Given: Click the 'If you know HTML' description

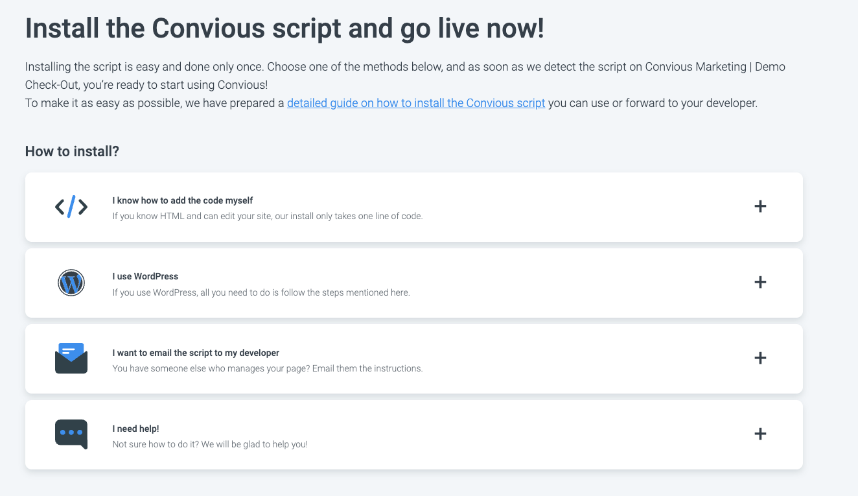Looking at the screenshot, I should point(267,216).
